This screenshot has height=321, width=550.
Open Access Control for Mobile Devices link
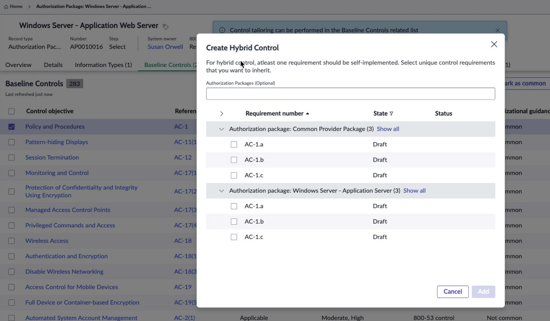click(72, 287)
